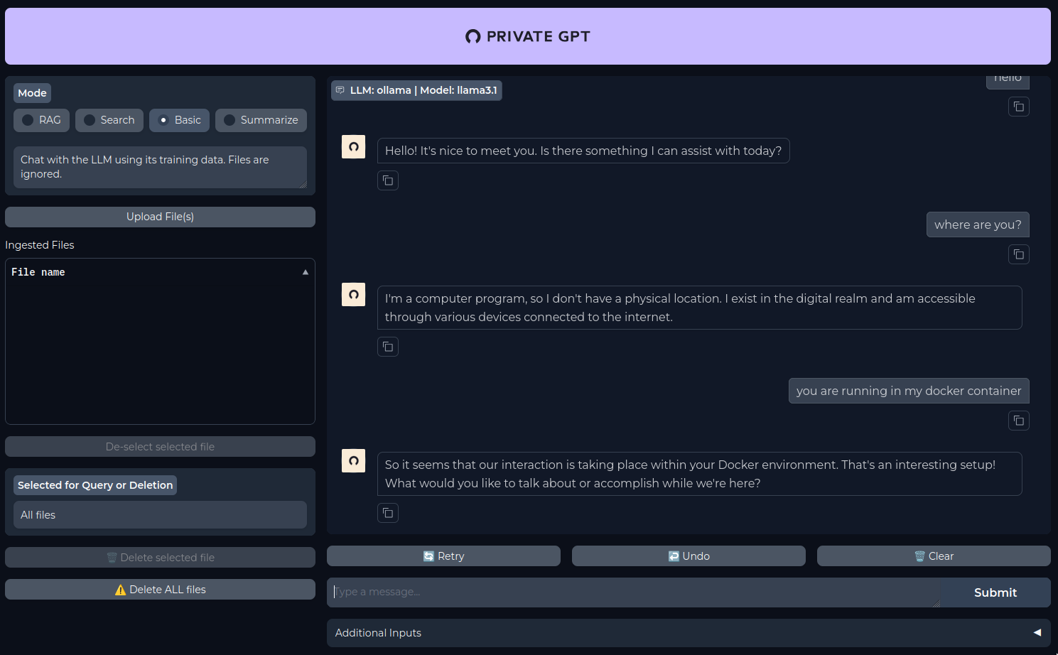Click De-select selected file button
The image size is (1058, 655).
(x=160, y=447)
